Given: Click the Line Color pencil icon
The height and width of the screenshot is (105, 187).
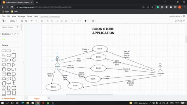Looking at the screenshot, I should coord(62,21).
